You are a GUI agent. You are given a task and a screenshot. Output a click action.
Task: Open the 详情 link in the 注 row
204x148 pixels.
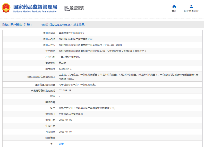click(61, 144)
